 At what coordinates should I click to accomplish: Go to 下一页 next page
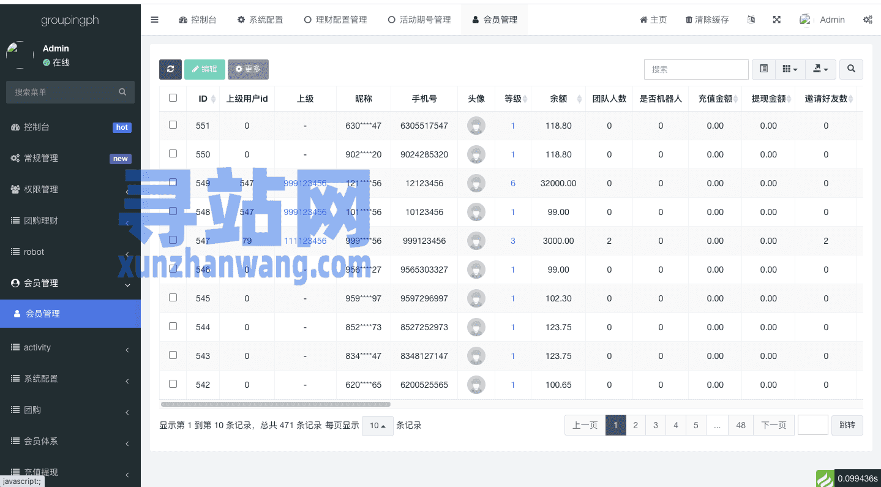(773, 425)
